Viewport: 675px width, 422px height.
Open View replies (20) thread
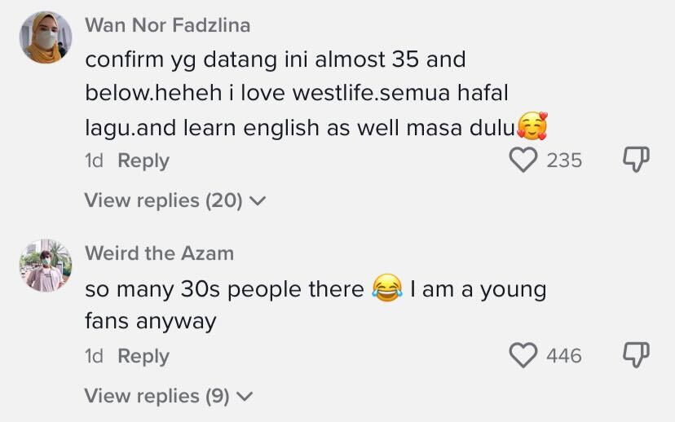163,200
